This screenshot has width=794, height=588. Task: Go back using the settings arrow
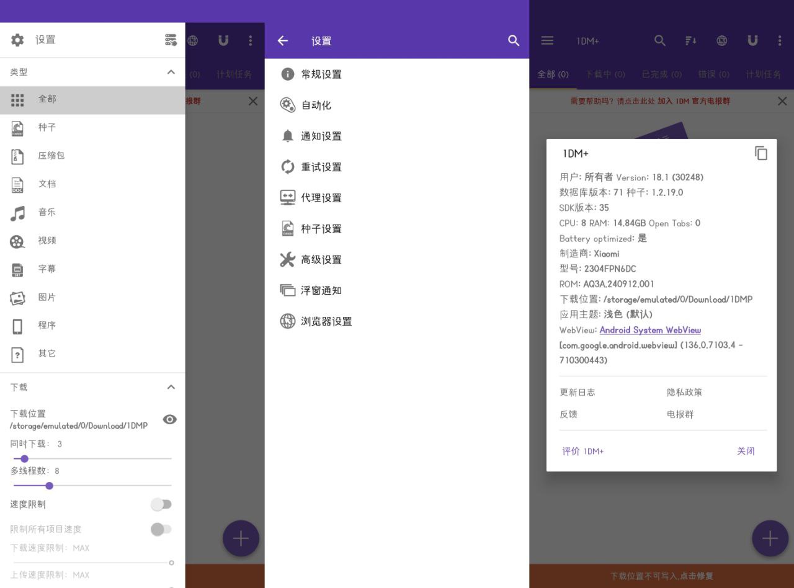[x=283, y=41]
